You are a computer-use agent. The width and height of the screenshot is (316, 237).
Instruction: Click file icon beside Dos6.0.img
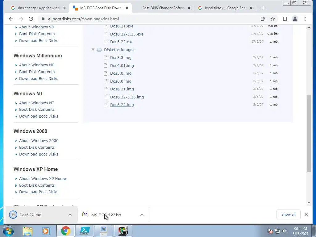coord(105,81)
